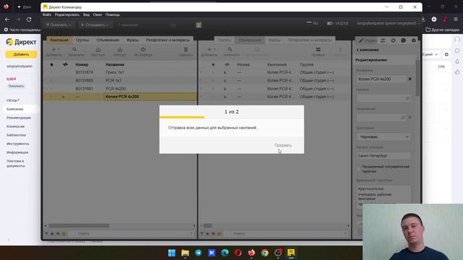Viewport: 463px width, 260px height.
Task: Click the bell icon on the browser's right edge
Action: coord(457,61)
